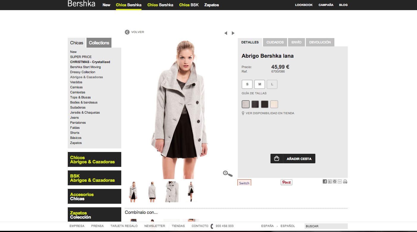
Task: Open Vestidos category
Action: (x=76, y=82)
